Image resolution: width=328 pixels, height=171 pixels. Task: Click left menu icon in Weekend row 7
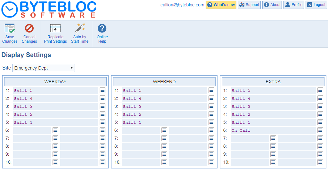tap(164, 138)
